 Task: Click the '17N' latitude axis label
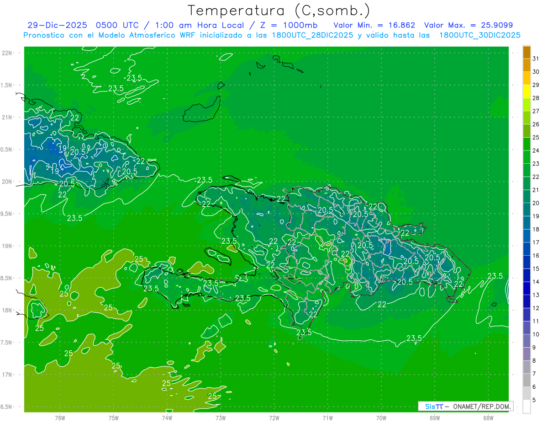coord(6,375)
